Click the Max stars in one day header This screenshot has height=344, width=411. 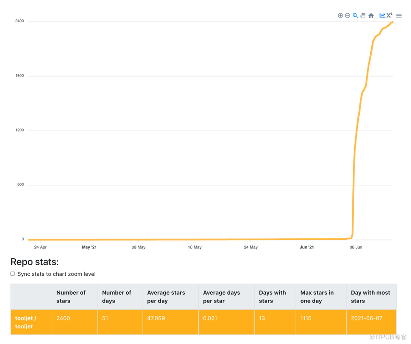pyautogui.click(x=317, y=297)
